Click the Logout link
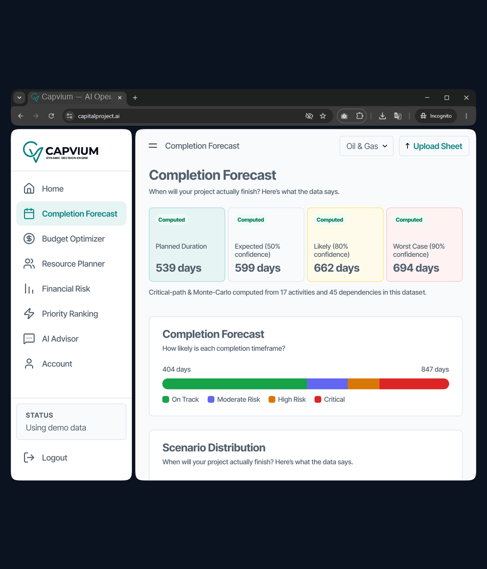This screenshot has width=487, height=569. [71, 457]
